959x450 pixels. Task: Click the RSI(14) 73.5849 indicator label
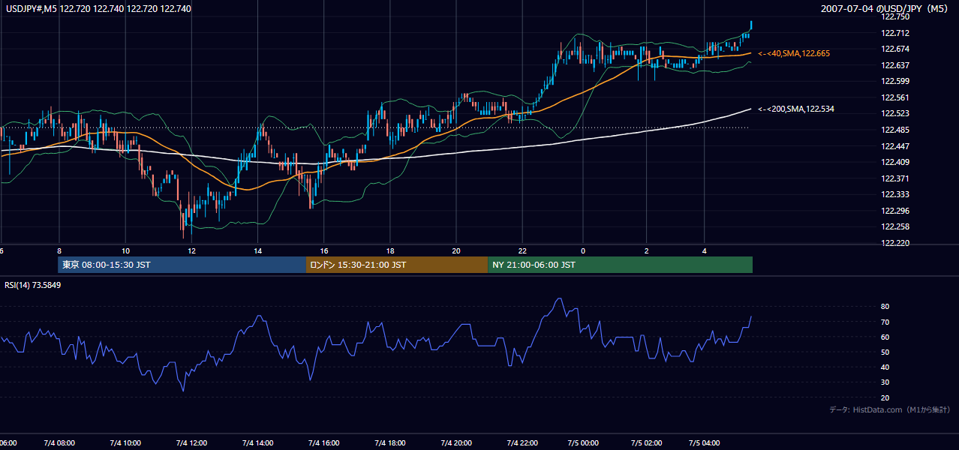[x=32, y=285]
